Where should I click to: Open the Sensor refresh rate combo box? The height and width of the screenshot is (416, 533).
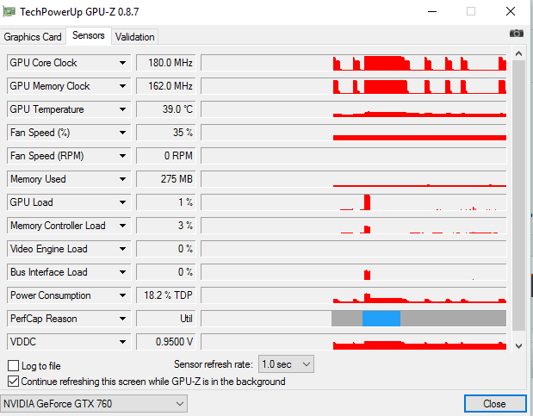(x=286, y=364)
